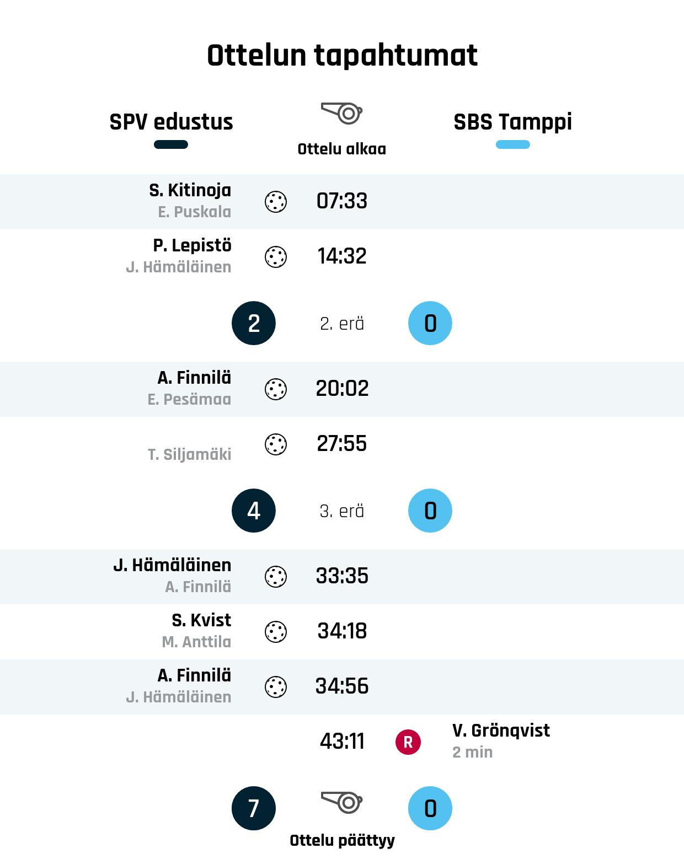Viewport: 684px width, 859px height.
Task: Click the match end whistle icon
Action: 342,802
